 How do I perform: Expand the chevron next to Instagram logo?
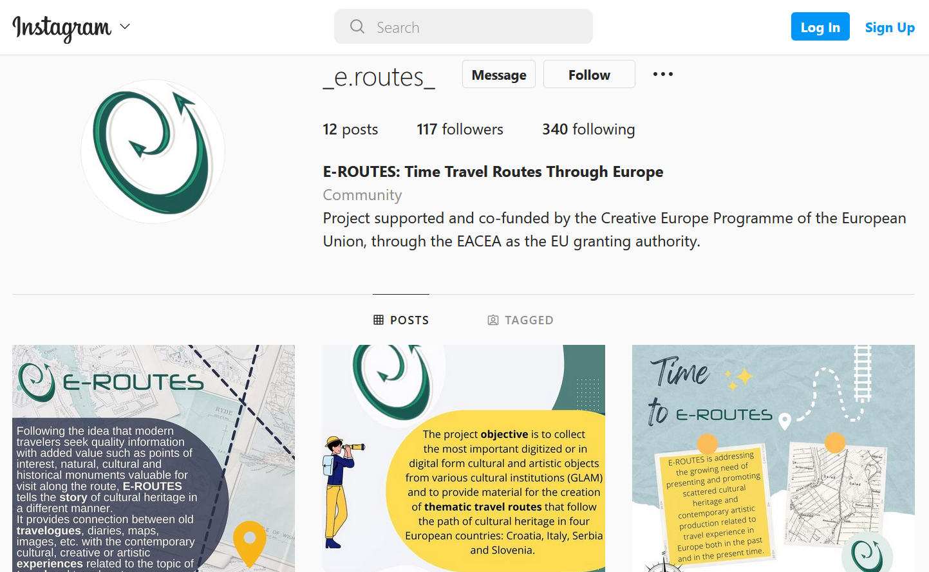pyautogui.click(x=125, y=26)
